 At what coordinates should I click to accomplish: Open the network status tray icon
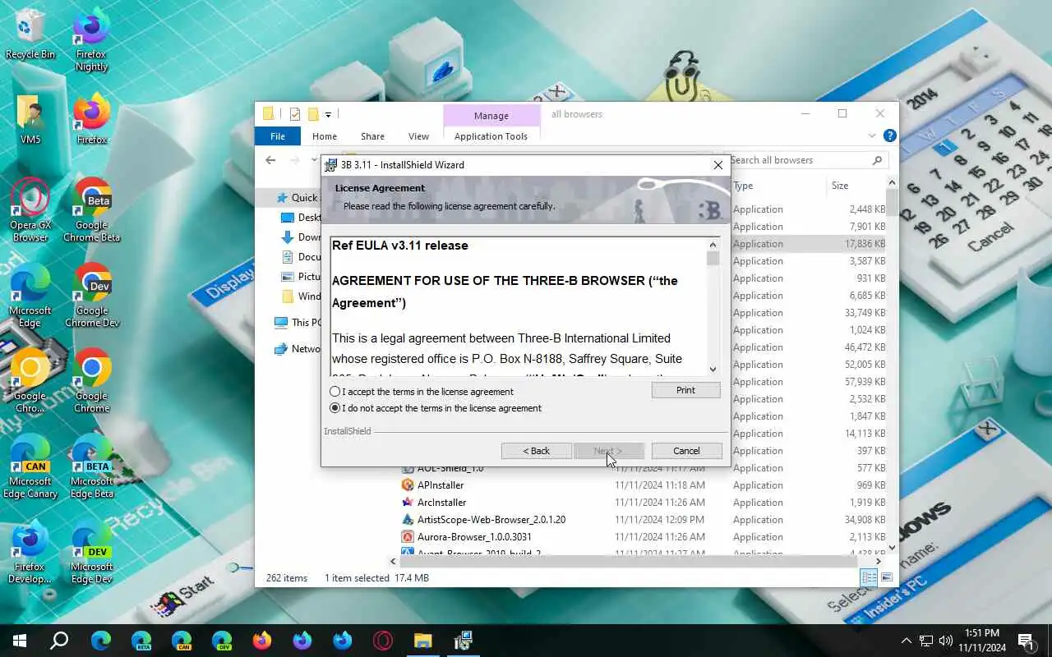(926, 641)
